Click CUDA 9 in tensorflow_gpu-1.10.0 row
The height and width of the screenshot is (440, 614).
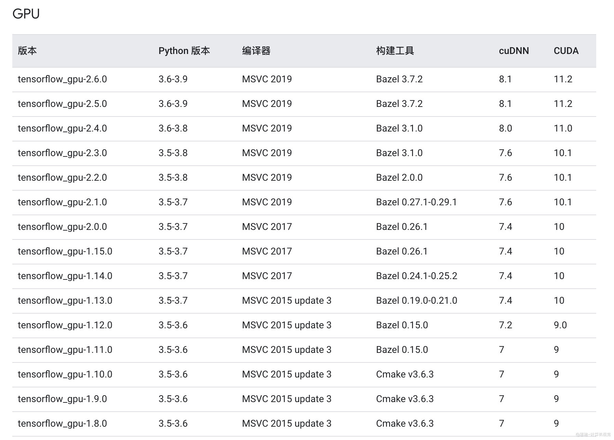pyautogui.click(x=557, y=374)
